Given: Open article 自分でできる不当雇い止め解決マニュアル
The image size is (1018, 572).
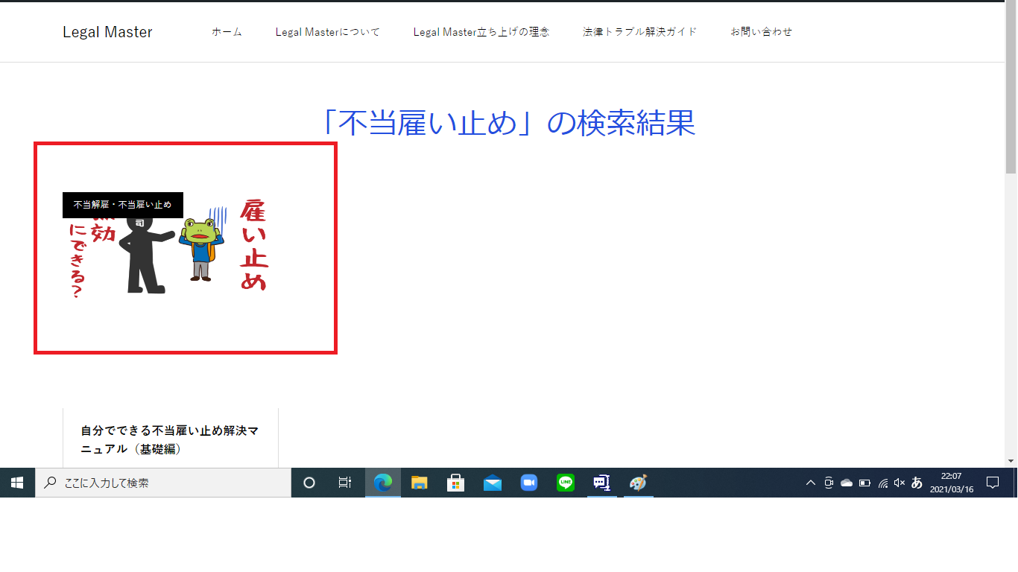Looking at the screenshot, I should pyautogui.click(x=170, y=440).
